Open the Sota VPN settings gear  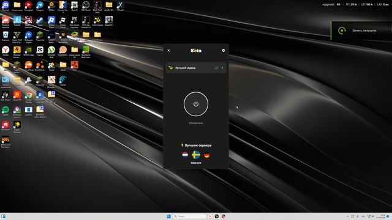[223, 50]
